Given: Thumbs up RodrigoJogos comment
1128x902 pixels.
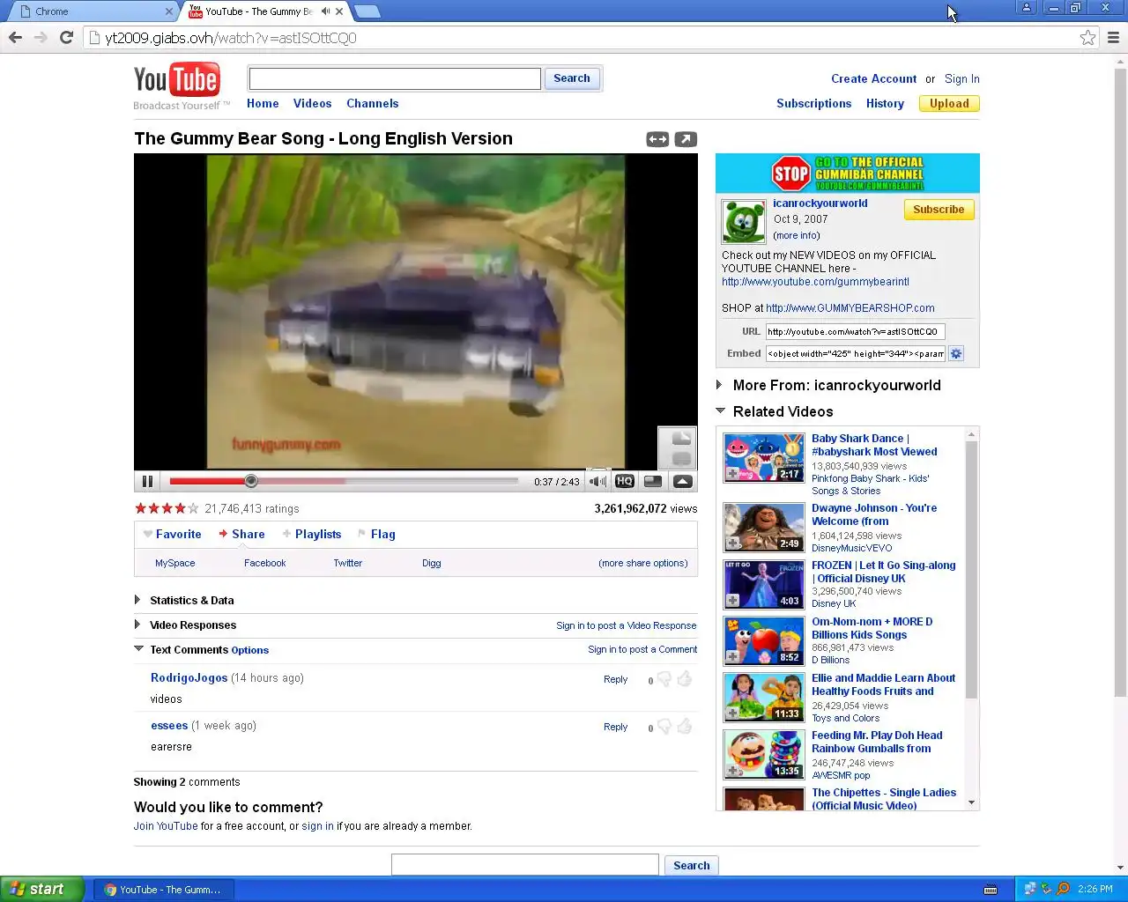Looking at the screenshot, I should [x=685, y=678].
